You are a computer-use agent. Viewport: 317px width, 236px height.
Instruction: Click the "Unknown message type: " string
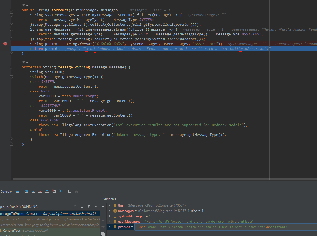(x=139, y=135)
